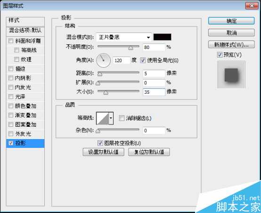
Task: Click the 距离 field showing 5
Action: (154, 74)
